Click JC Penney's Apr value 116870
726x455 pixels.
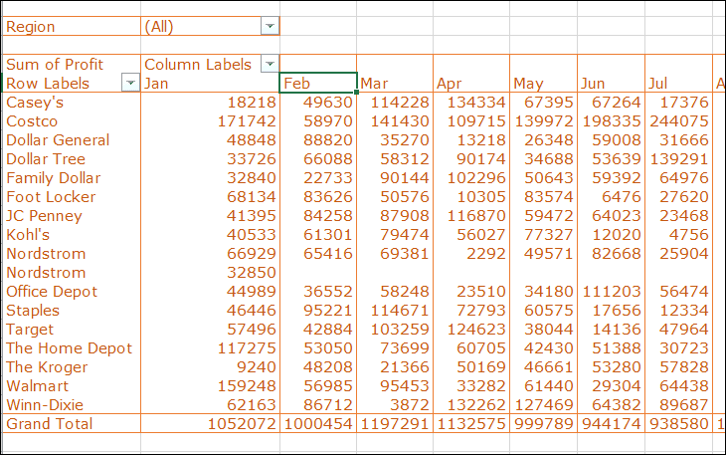tap(476, 216)
